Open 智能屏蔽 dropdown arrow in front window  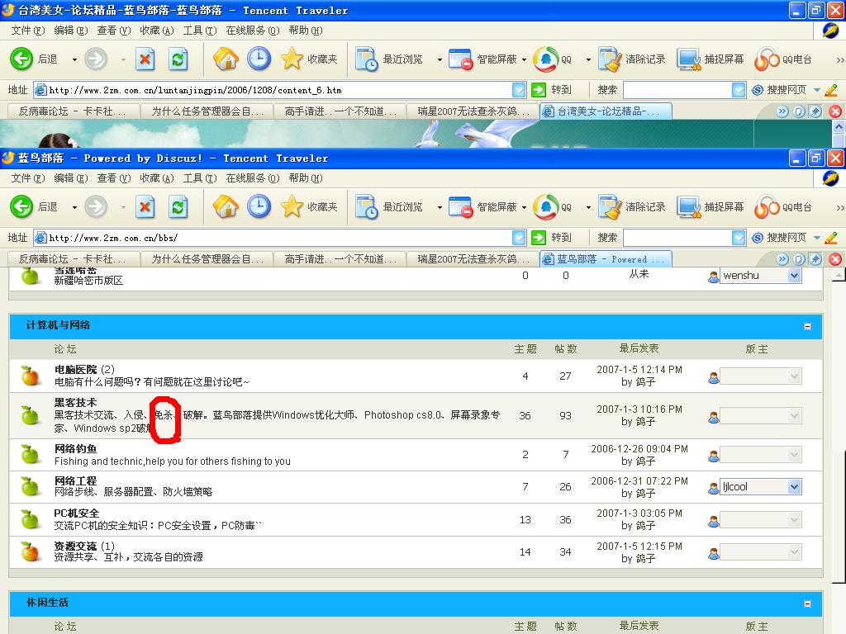[x=525, y=207]
